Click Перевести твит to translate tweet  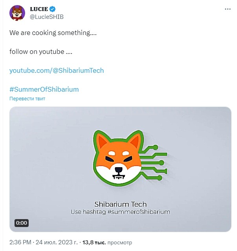click(27, 98)
